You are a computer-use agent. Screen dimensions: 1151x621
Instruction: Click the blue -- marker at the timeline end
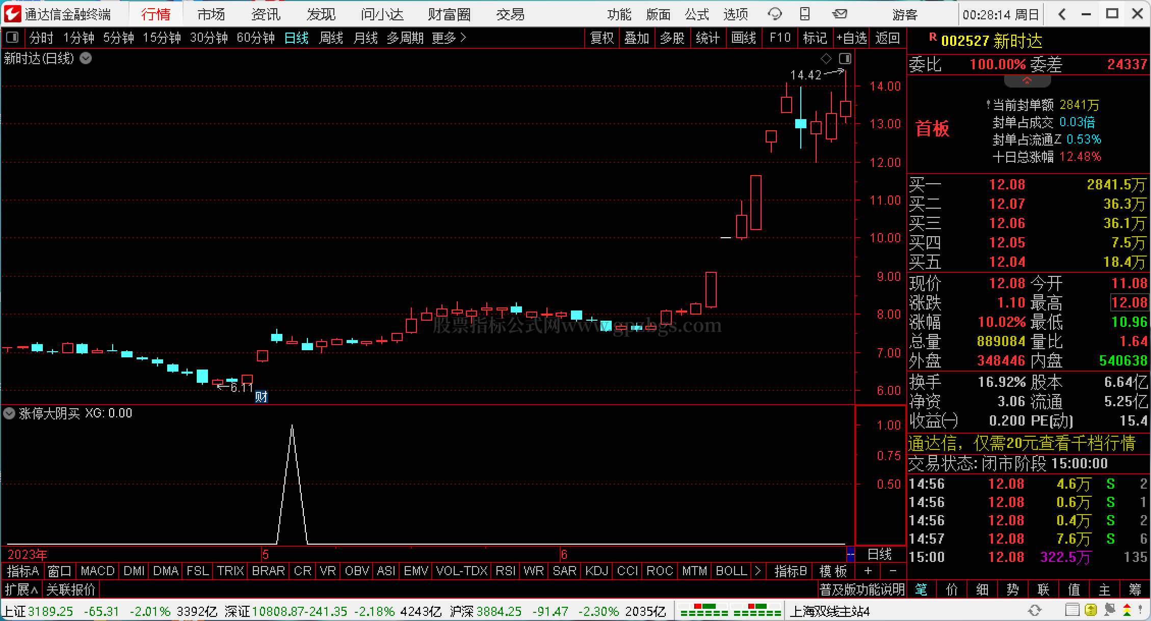click(x=850, y=554)
